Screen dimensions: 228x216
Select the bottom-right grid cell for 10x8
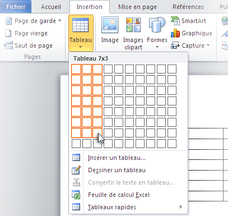point(172,144)
